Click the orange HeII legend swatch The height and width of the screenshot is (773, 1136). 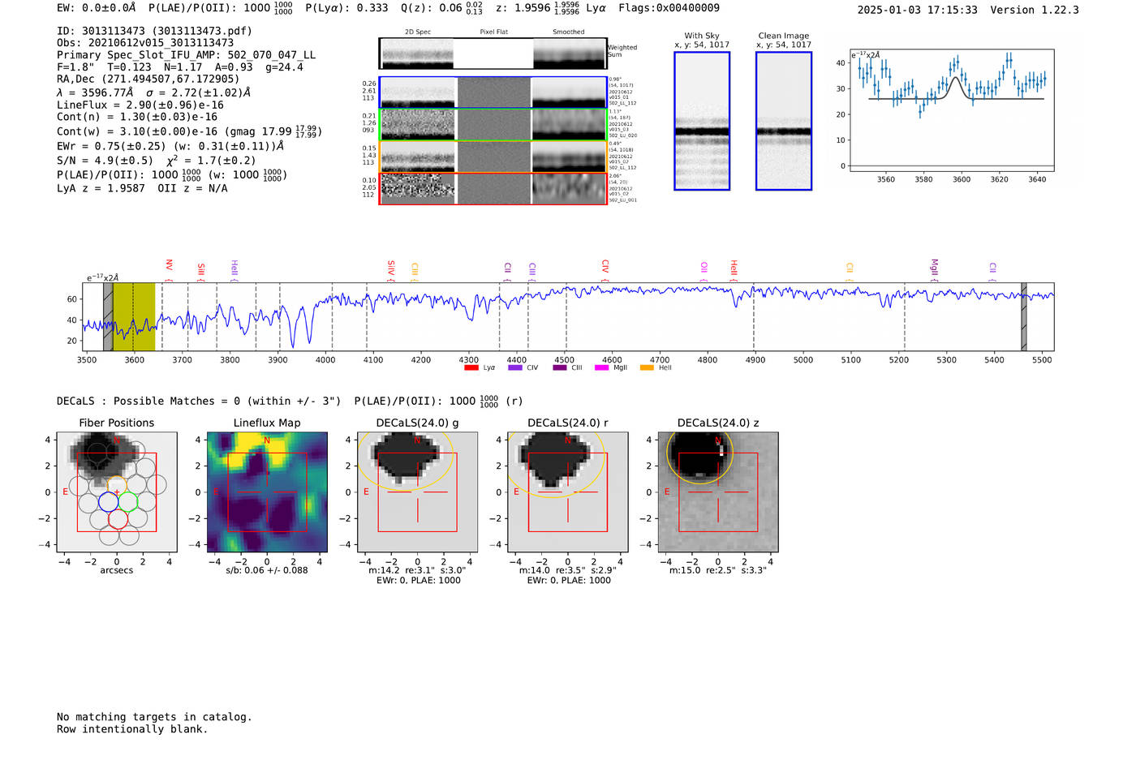pyautogui.click(x=647, y=367)
